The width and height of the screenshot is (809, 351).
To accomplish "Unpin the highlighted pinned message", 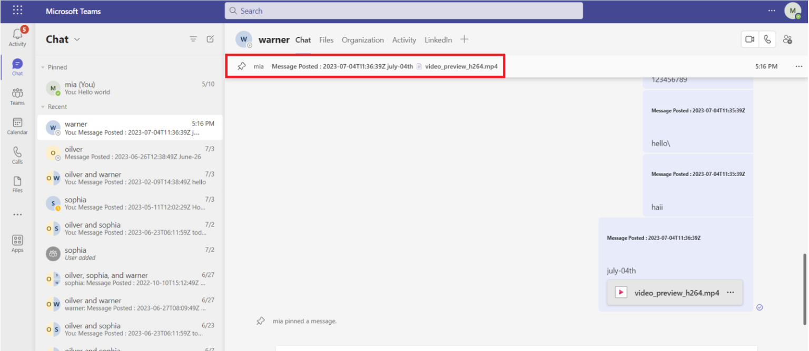I will click(x=242, y=66).
